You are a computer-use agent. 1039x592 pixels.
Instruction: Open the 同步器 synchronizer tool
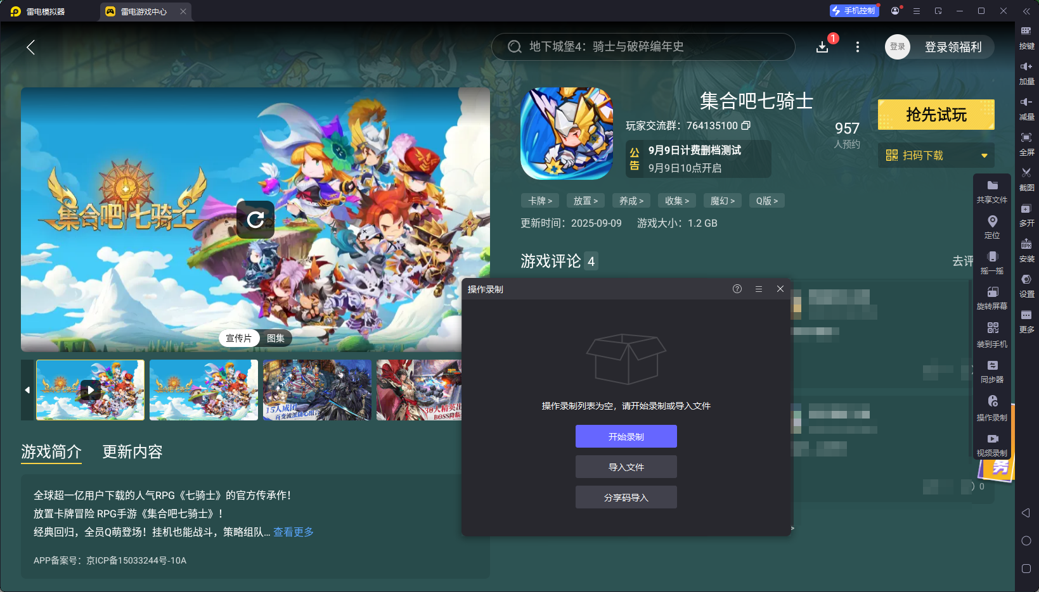click(x=992, y=372)
